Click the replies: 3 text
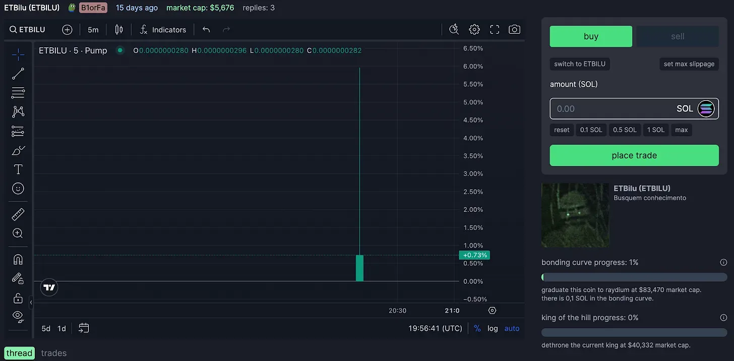This screenshot has width=734, height=361. 259,8
